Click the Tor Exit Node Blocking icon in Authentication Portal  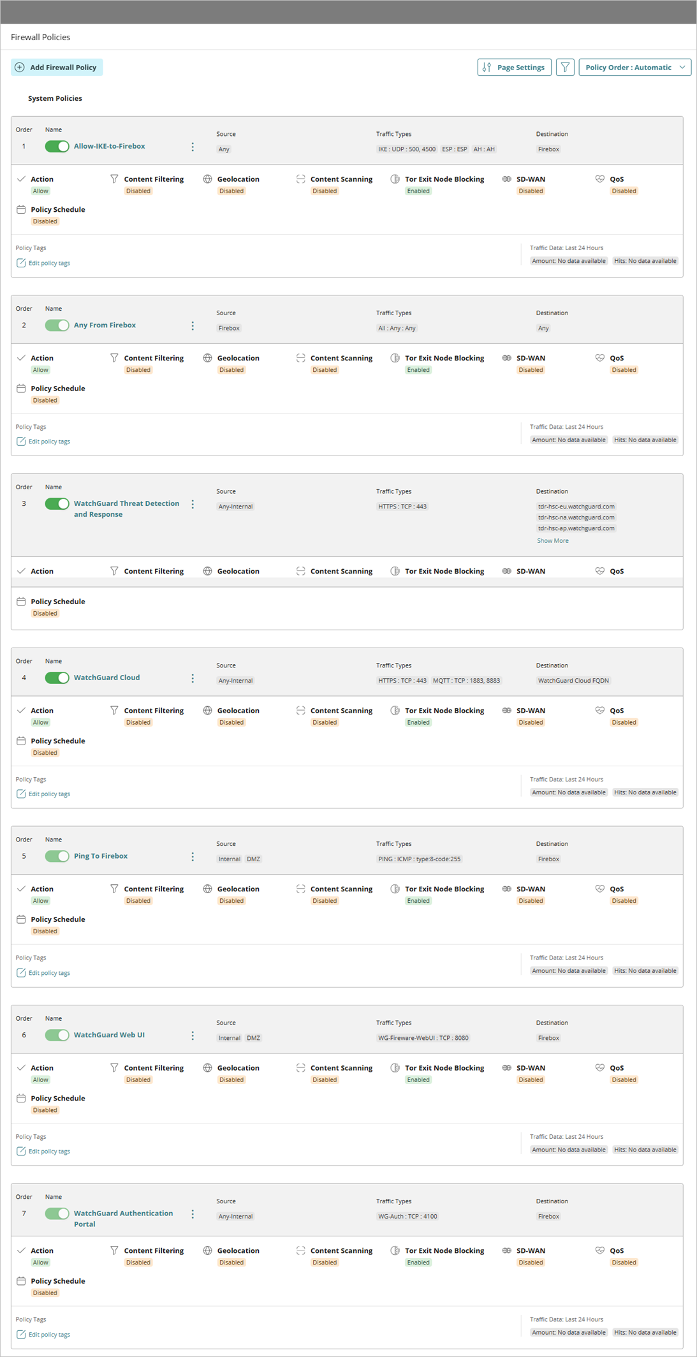click(395, 1250)
